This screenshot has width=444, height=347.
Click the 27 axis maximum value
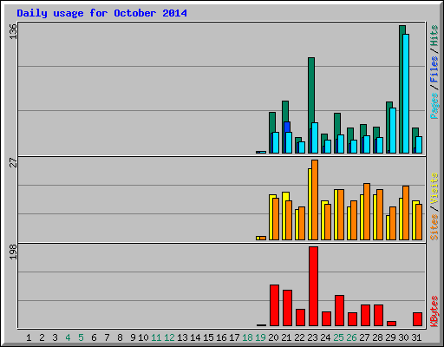pyautogui.click(x=13, y=162)
